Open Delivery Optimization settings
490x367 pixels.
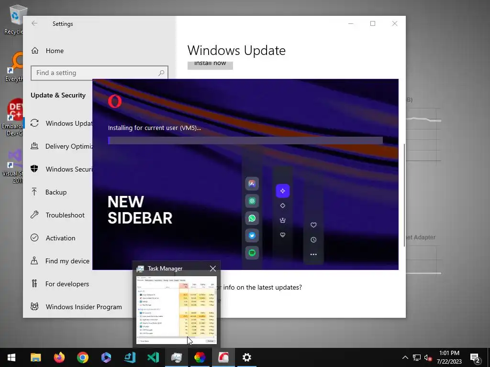[61, 146]
